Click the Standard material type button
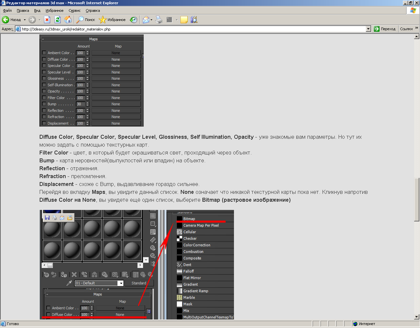The image size is (420, 328). point(139,283)
